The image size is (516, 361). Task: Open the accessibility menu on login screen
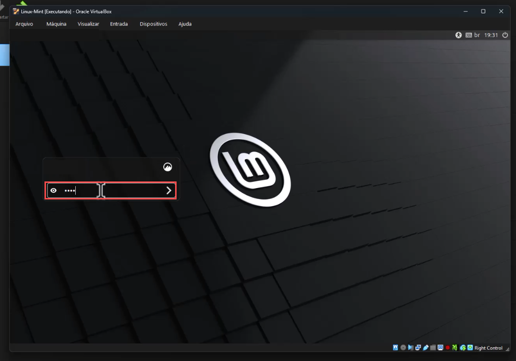[458, 35]
